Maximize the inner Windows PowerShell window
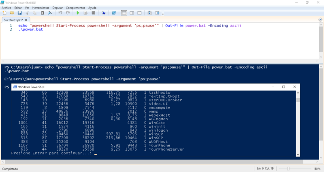Image resolution: width=324 pixels, height=172 pixels. tap(284, 87)
